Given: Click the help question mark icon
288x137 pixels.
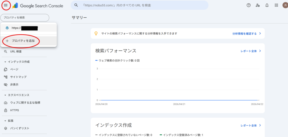Looking at the screenshot, I should tap(248, 5).
